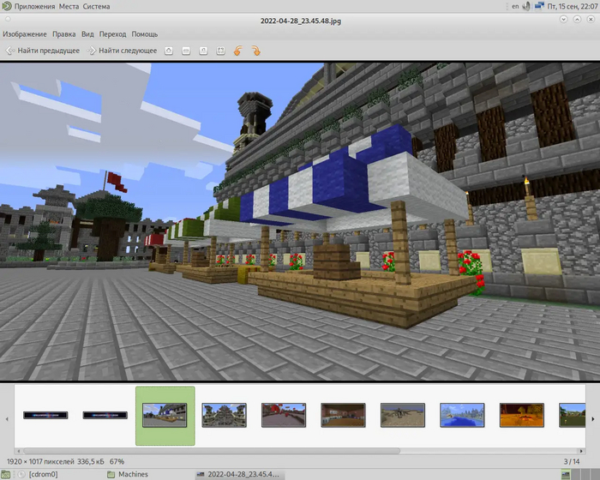Select the desert sand thumbnail

tap(403, 416)
